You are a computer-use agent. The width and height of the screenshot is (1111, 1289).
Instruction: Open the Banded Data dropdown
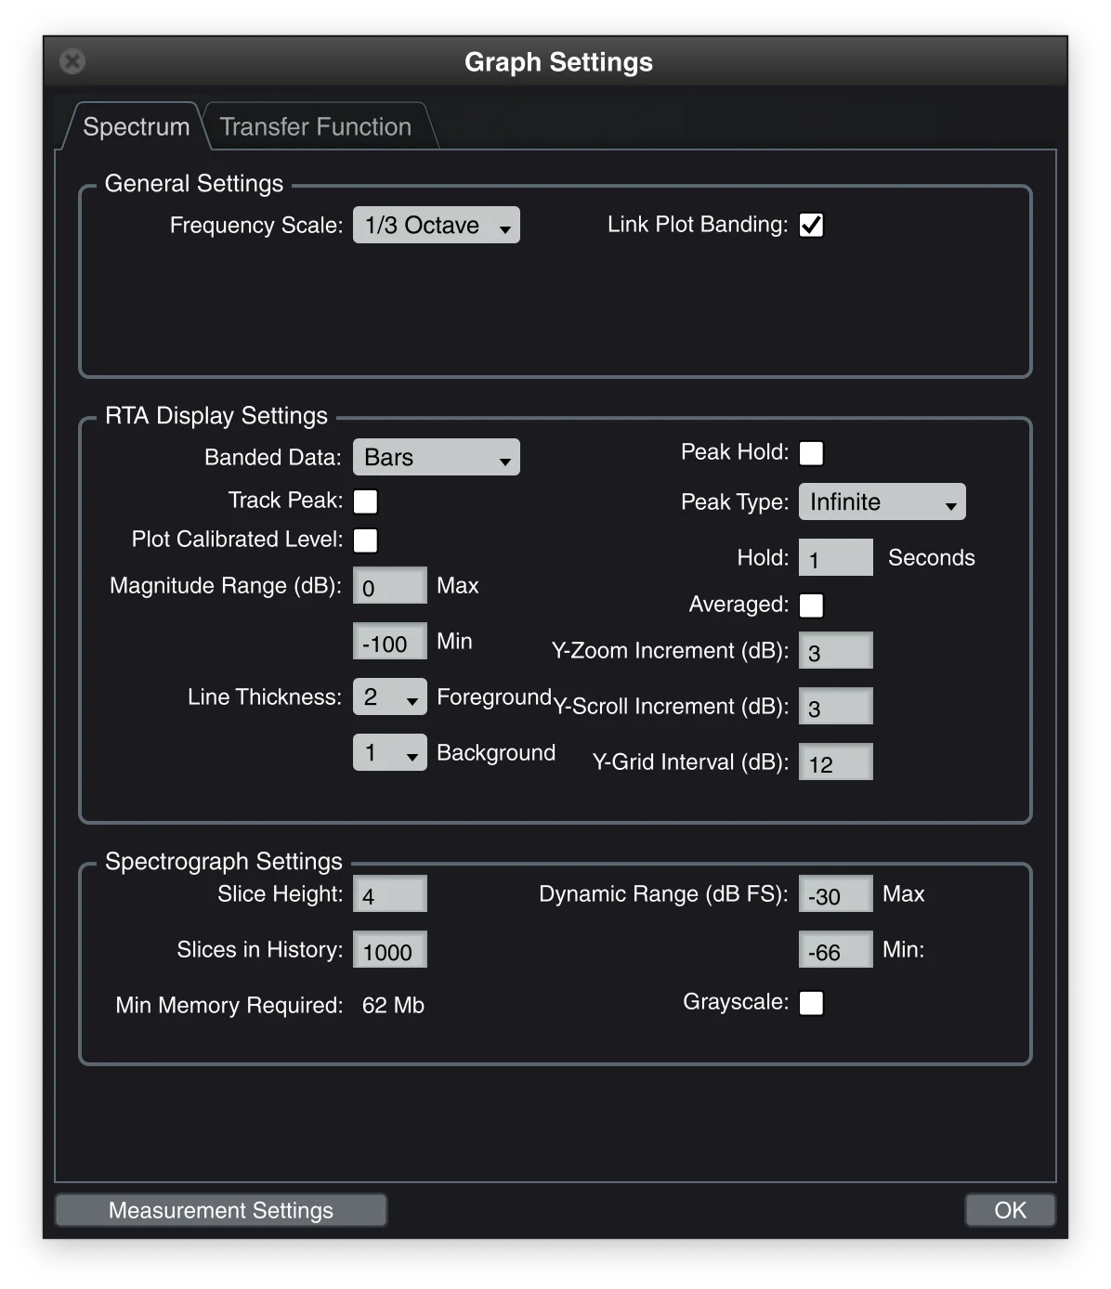pos(436,458)
